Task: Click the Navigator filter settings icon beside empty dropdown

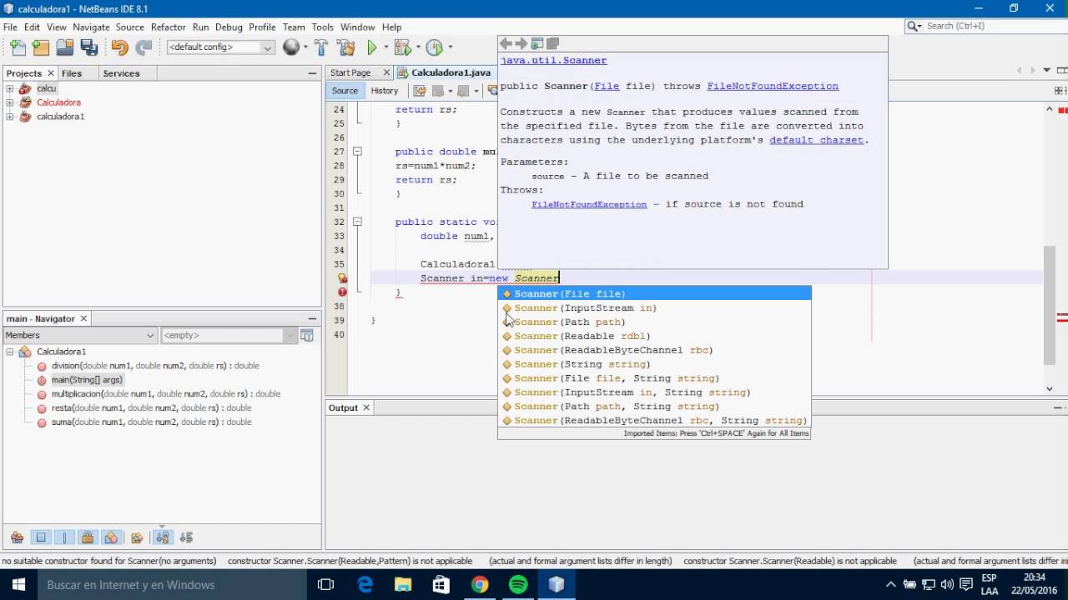Action: [x=306, y=335]
